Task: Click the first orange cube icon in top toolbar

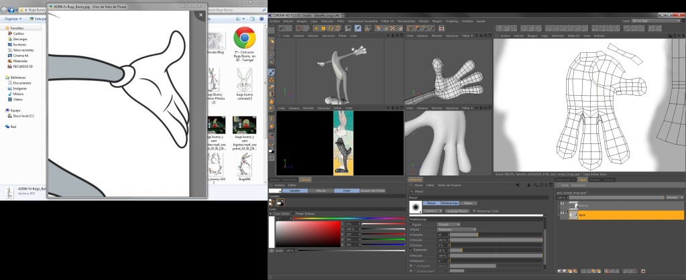Action: tap(410, 28)
